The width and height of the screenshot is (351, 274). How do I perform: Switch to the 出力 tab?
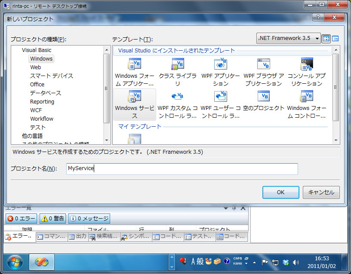click(x=78, y=237)
